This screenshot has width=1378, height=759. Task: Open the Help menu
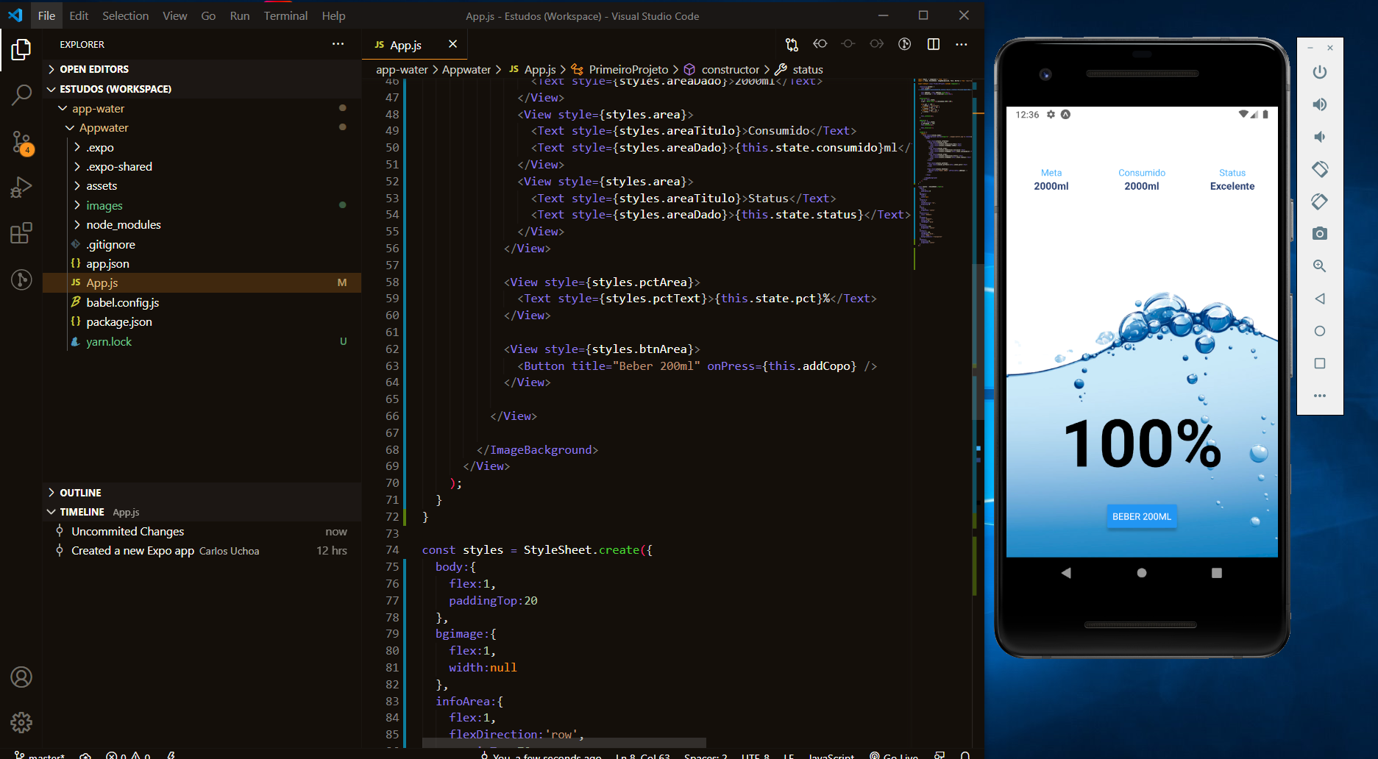pyautogui.click(x=333, y=15)
